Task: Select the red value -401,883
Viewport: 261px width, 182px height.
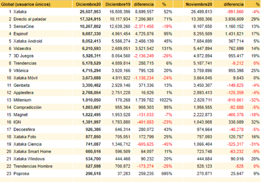Action: point(145,122)
